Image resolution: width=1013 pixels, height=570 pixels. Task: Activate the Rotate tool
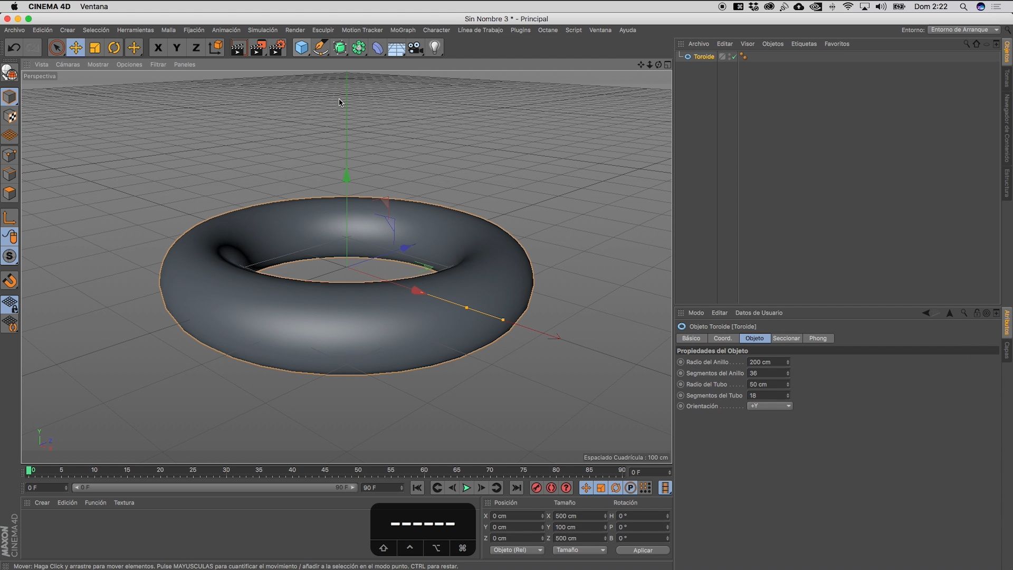click(x=114, y=47)
